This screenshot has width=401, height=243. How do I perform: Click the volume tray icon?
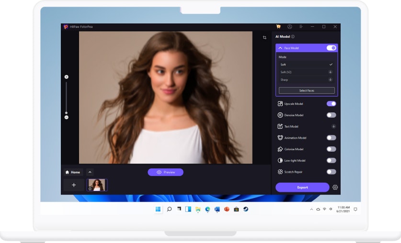coord(331,209)
